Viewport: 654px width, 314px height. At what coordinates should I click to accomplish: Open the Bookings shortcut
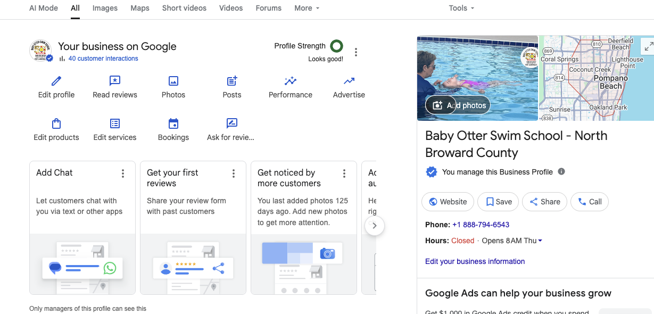tap(173, 130)
